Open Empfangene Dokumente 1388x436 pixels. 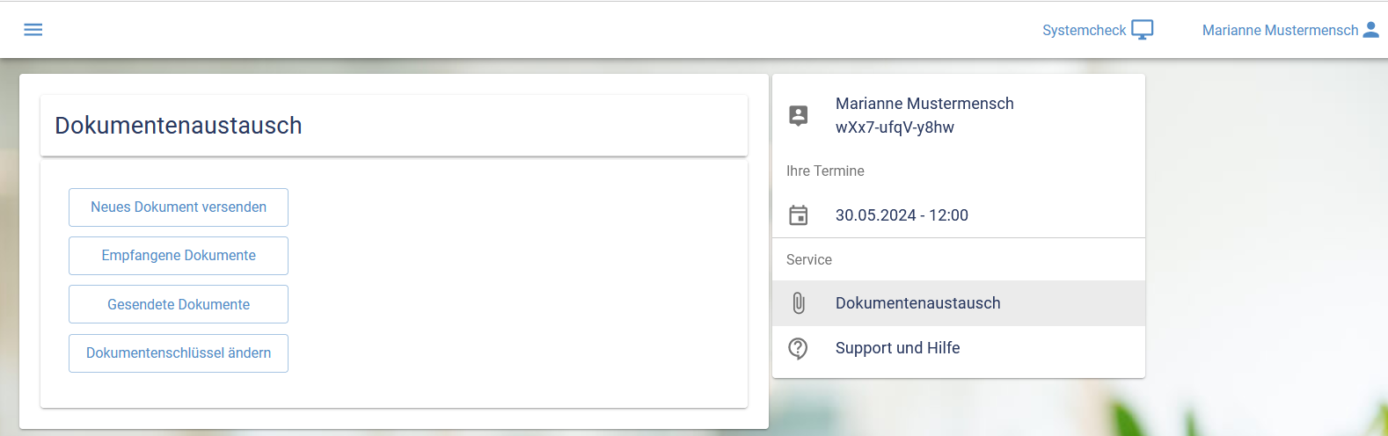coord(179,256)
